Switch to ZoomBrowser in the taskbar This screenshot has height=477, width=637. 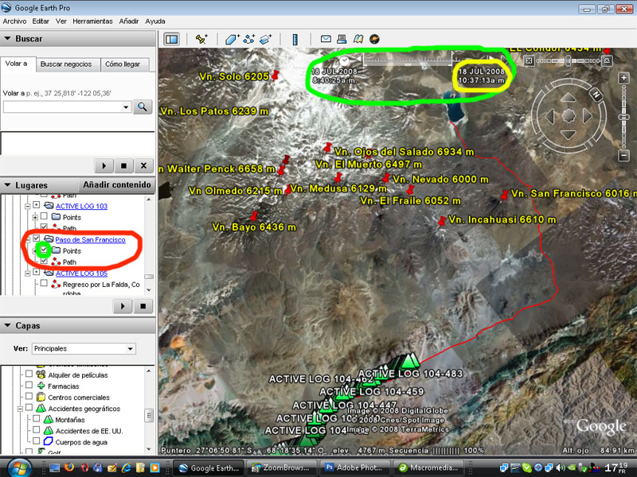[283, 467]
